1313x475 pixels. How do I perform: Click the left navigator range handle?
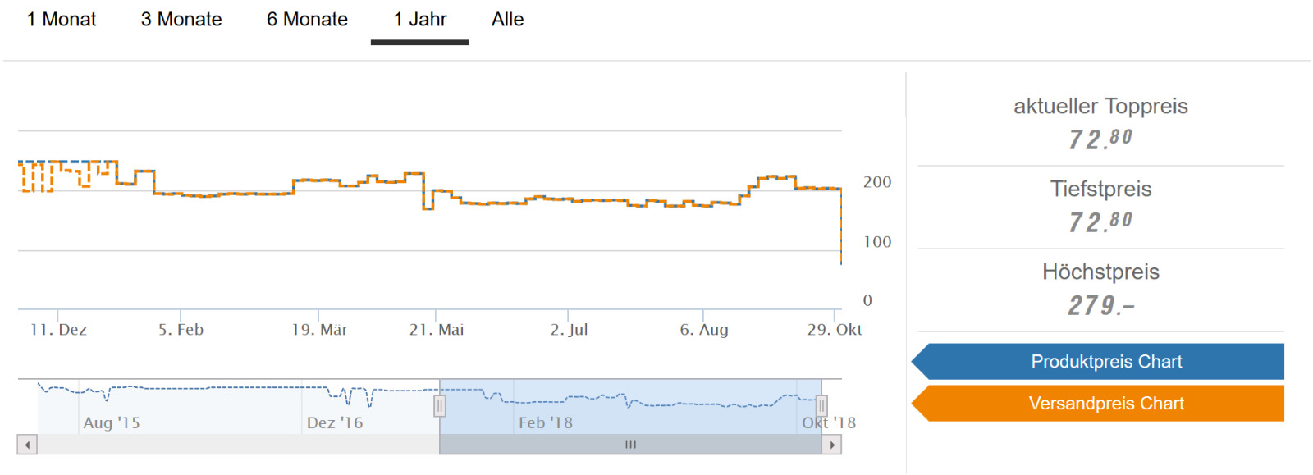(x=440, y=406)
